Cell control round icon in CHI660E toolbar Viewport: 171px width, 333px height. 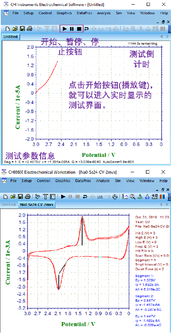click(x=115, y=197)
